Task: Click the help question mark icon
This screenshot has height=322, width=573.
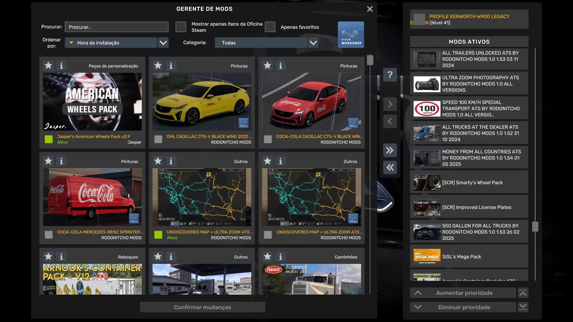Action: coord(390,75)
